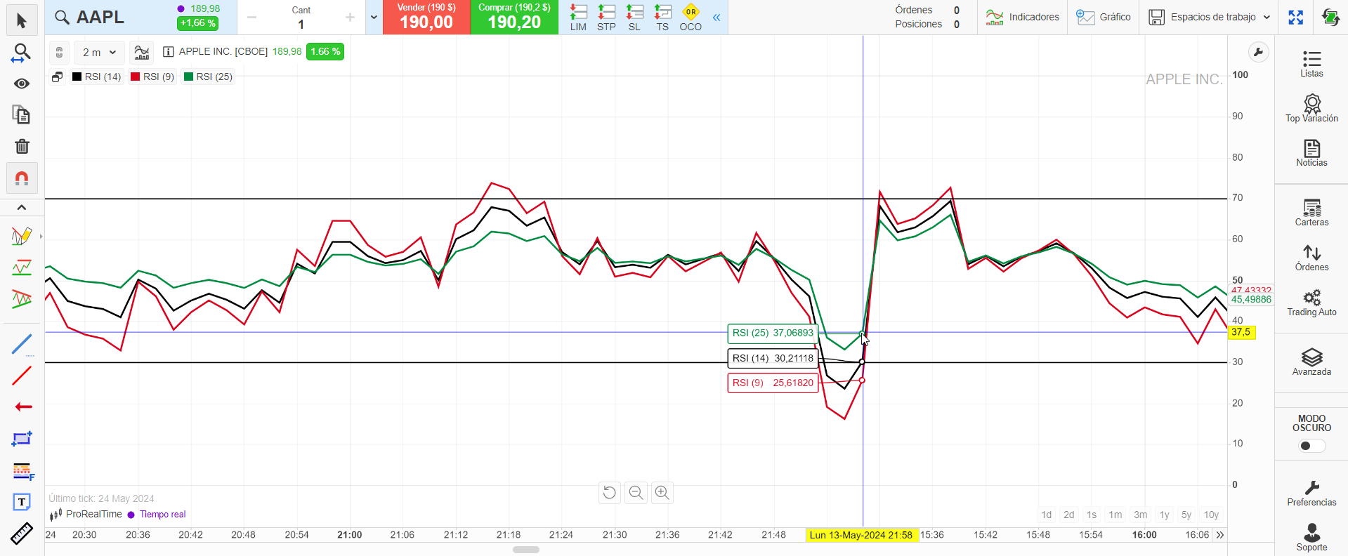Reset the chart zoom view
Screen dimensions: 1348x556
610,493
